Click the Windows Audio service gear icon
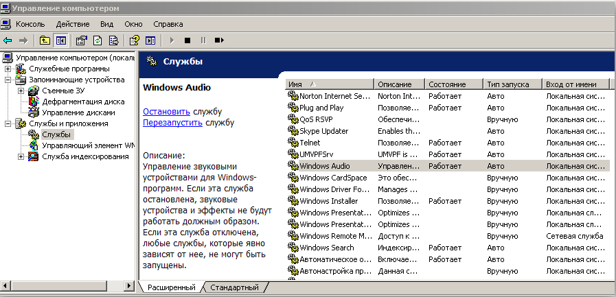Screen dimensions: 616x297 pos(293,165)
